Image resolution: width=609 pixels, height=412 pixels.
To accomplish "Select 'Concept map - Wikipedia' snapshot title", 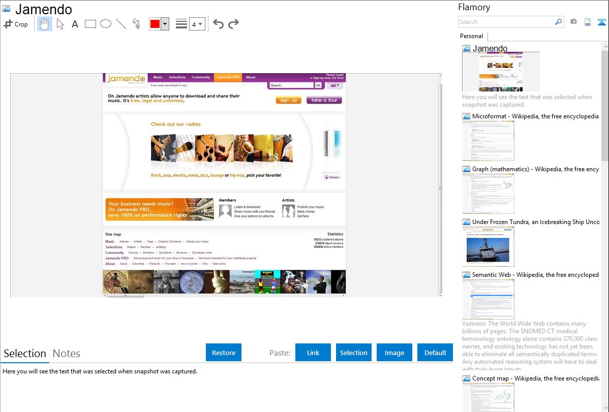I will (535, 378).
